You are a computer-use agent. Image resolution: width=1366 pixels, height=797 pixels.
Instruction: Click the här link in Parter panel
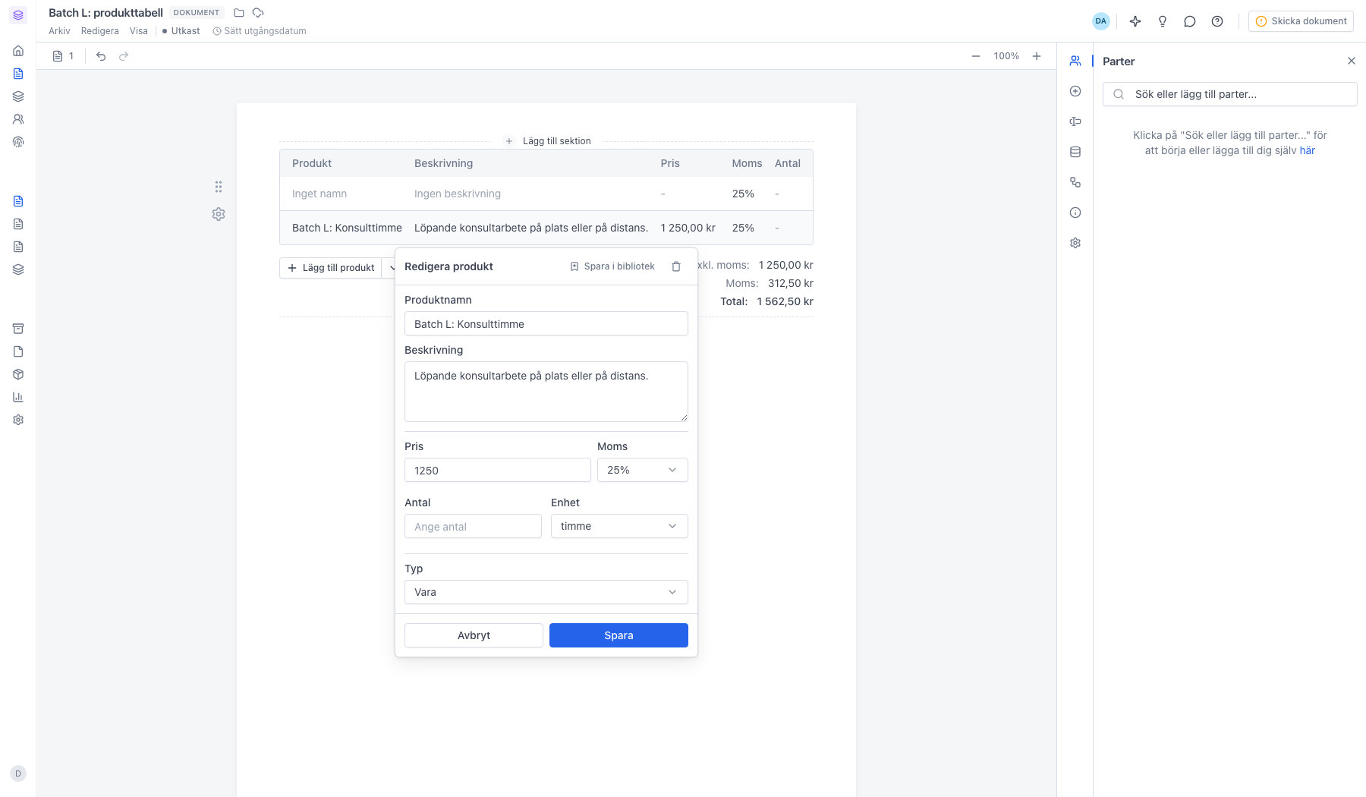tap(1307, 150)
